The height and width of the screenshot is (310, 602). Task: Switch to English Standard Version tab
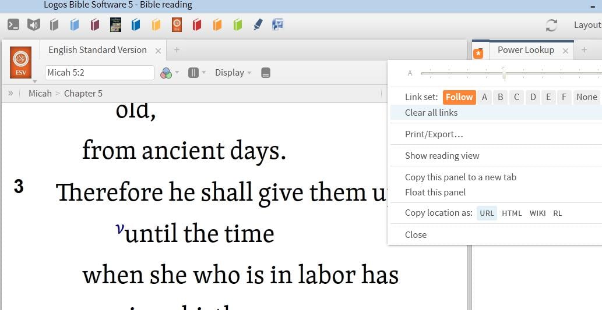tap(97, 50)
